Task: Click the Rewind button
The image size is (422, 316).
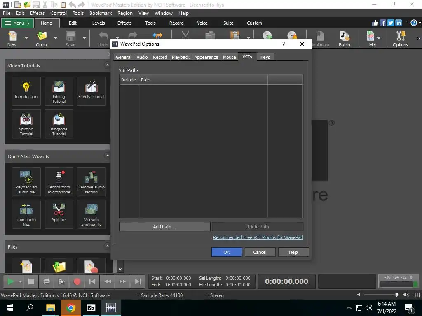Action: coord(108,281)
